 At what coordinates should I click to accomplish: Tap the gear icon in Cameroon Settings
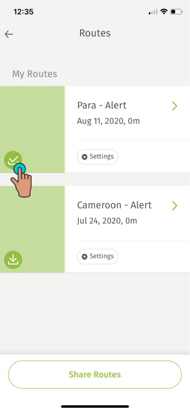coord(84,256)
